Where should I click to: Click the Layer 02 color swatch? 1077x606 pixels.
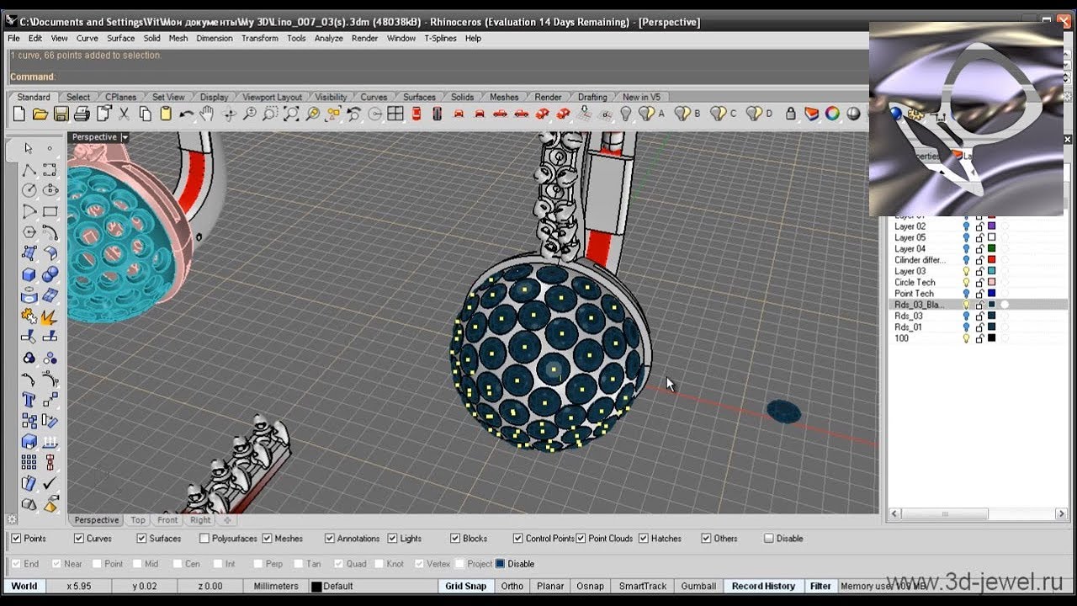click(992, 226)
